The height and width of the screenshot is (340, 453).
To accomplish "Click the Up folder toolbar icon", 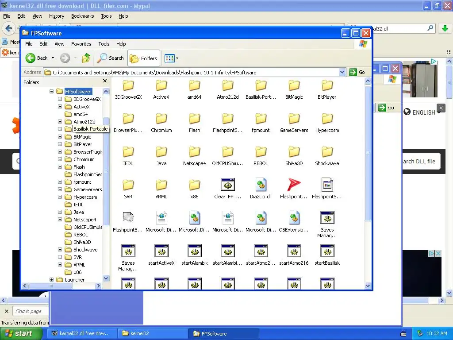I will point(86,58).
